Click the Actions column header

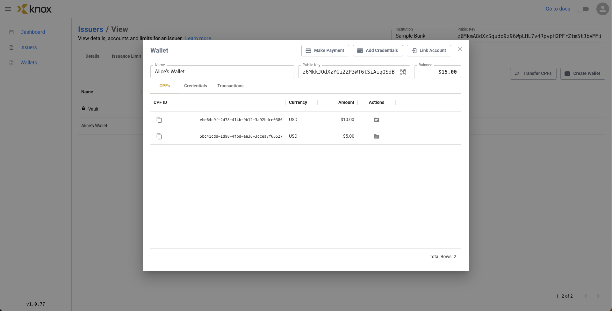tap(376, 102)
